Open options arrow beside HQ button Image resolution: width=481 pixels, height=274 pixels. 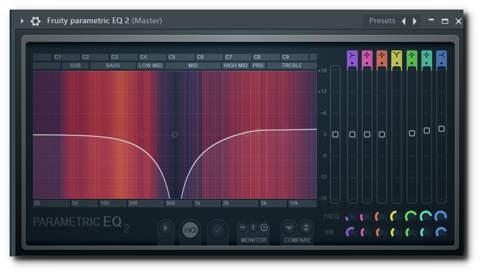[x=166, y=228]
